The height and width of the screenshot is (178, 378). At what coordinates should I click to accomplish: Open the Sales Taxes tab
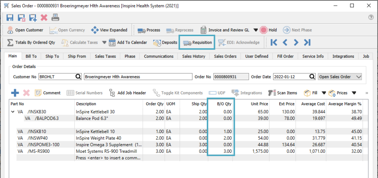pos(105,56)
